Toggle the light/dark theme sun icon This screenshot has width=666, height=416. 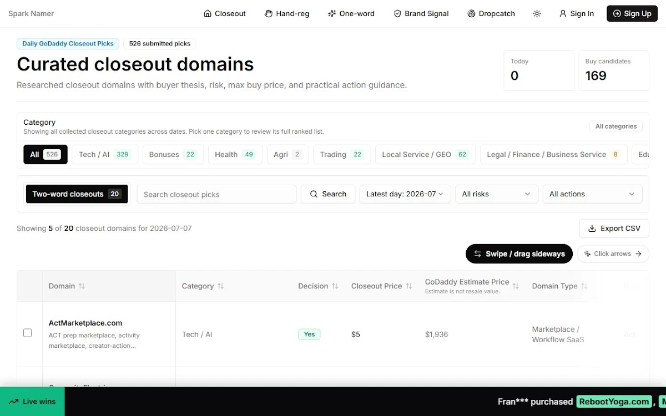click(537, 13)
